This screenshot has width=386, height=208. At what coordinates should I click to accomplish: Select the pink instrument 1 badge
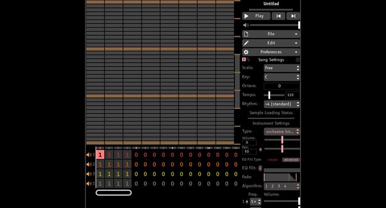(x=244, y=59)
